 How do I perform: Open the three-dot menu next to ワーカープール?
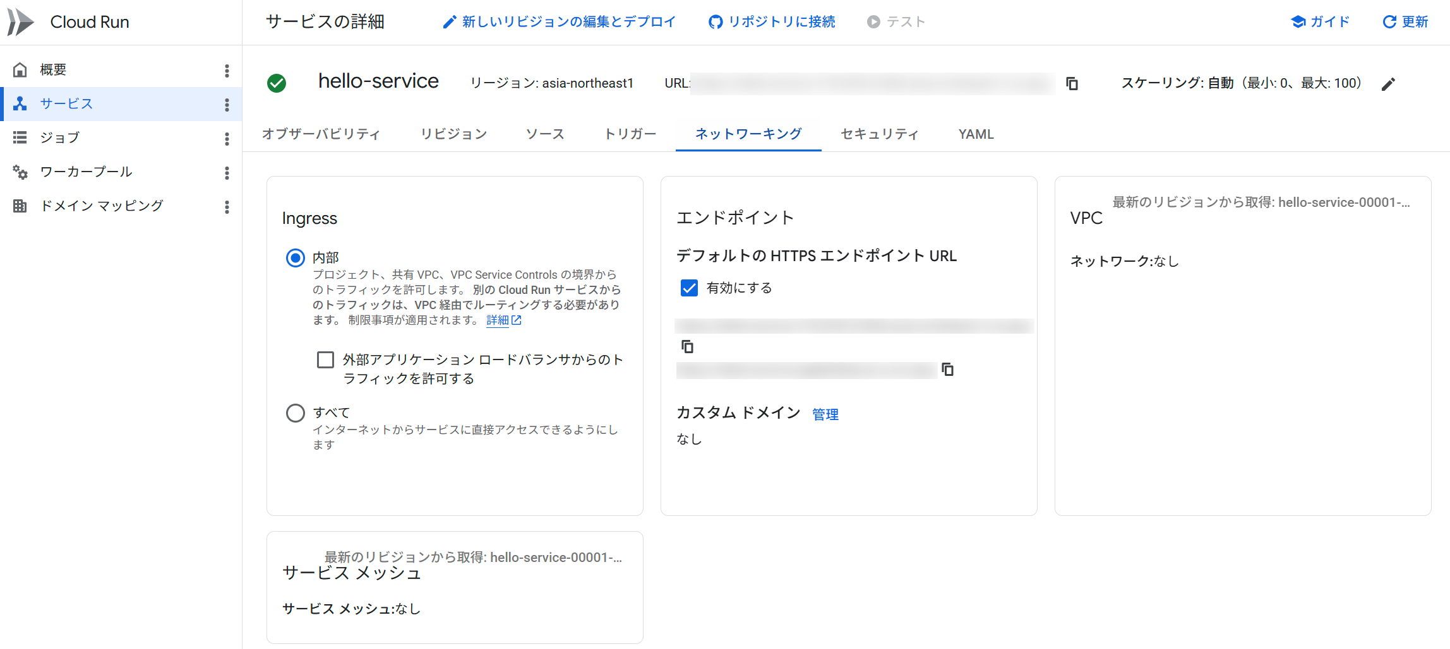click(x=227, y=173)
